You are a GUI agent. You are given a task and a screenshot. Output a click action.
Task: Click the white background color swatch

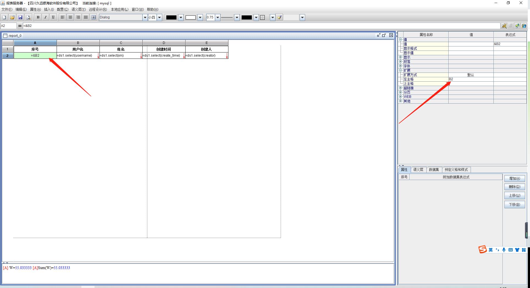191,17
